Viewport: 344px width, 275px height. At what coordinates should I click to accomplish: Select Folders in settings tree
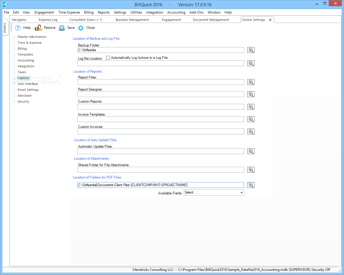tap(23, 78)
